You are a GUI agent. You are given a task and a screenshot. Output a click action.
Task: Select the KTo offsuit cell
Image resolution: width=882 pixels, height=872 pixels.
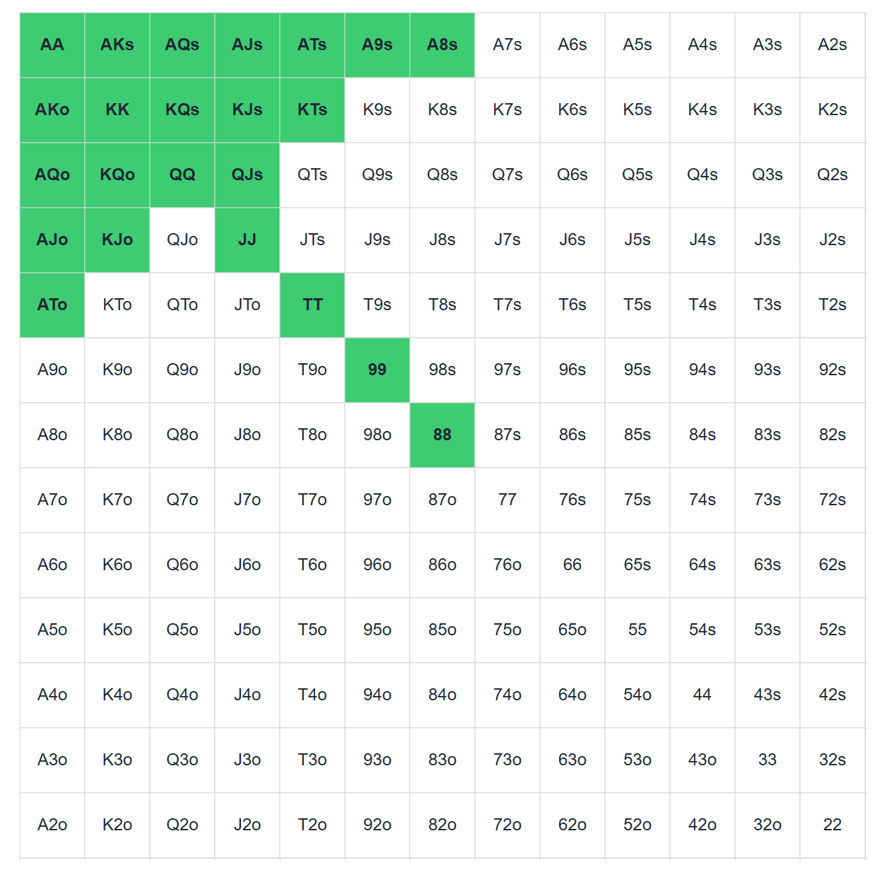[117, 305]
